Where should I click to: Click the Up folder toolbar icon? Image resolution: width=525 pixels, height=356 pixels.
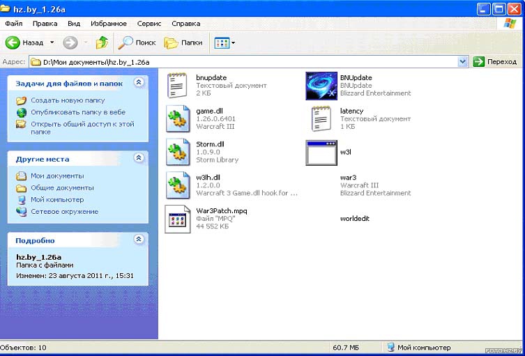click(102, 42)
